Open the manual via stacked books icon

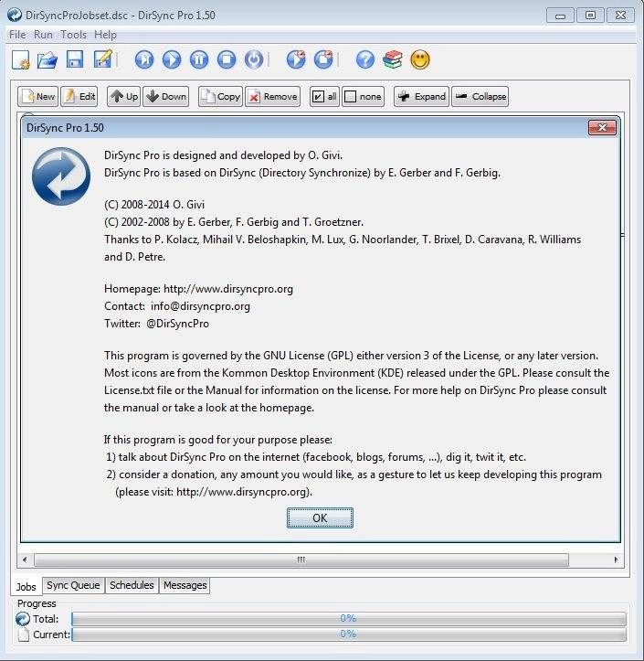(x=393, y=59)
